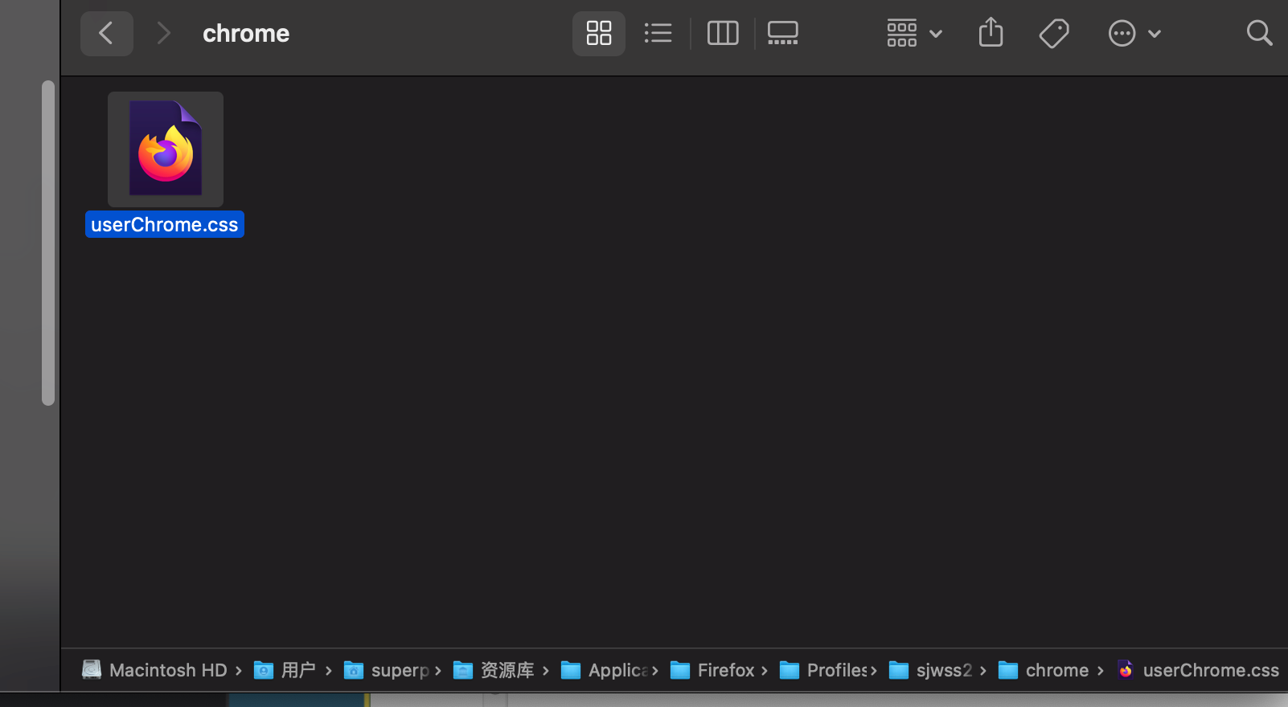Click the 用户 folder in path bar

click(285, 670)
